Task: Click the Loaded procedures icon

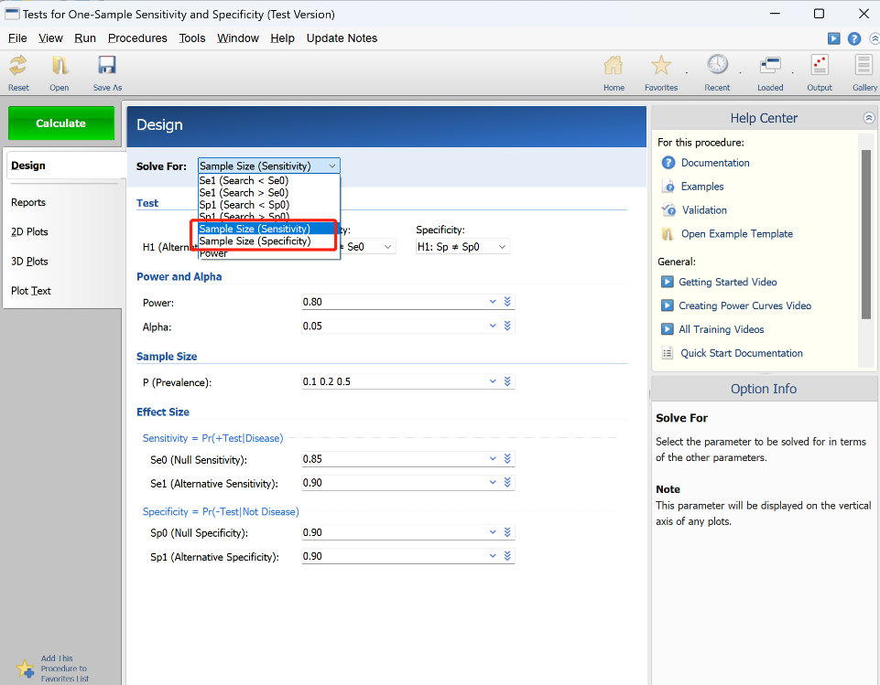Action: (x=770, y=66)
